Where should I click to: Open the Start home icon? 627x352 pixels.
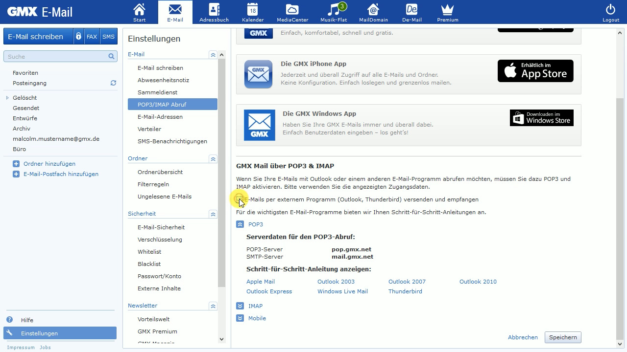tap(140, 9)
